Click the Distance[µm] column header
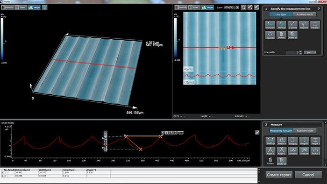 coord(27,170)
